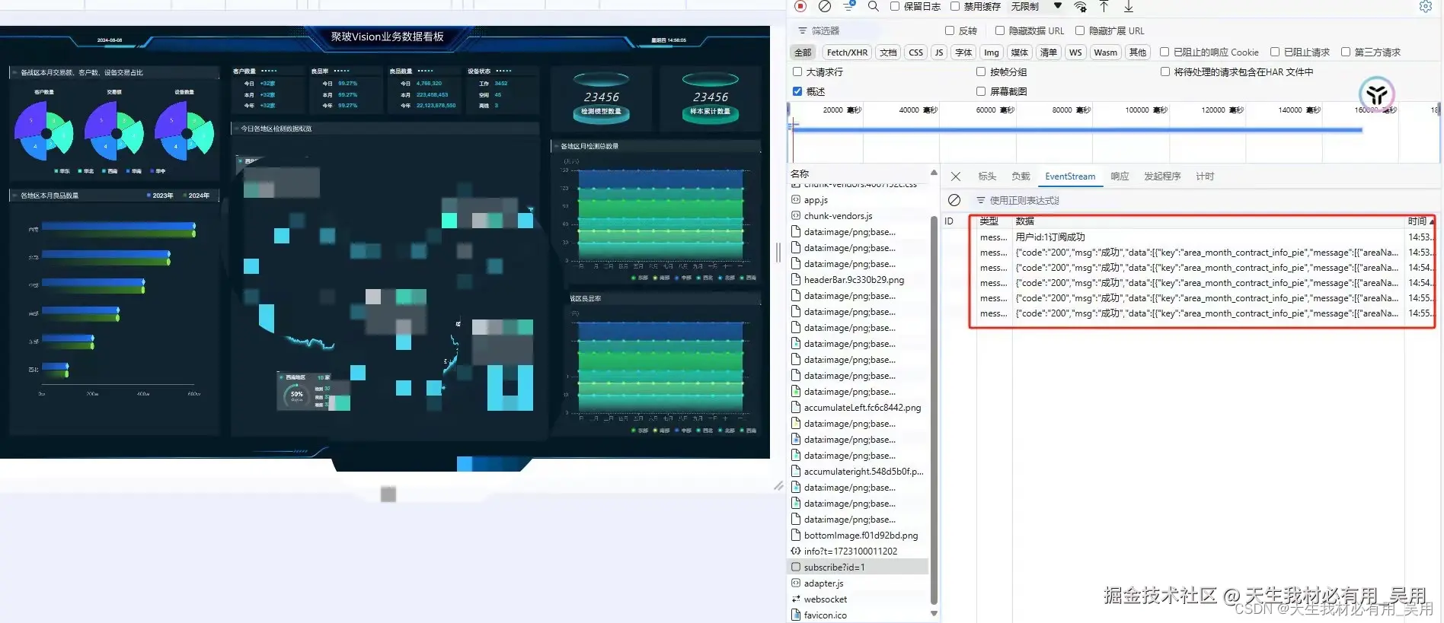Toggle the network filter funnel icon

point(849,7)
